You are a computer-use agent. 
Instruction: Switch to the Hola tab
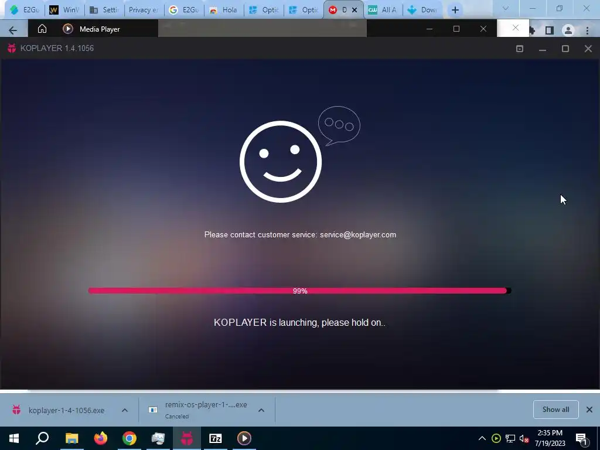(224, 10)
